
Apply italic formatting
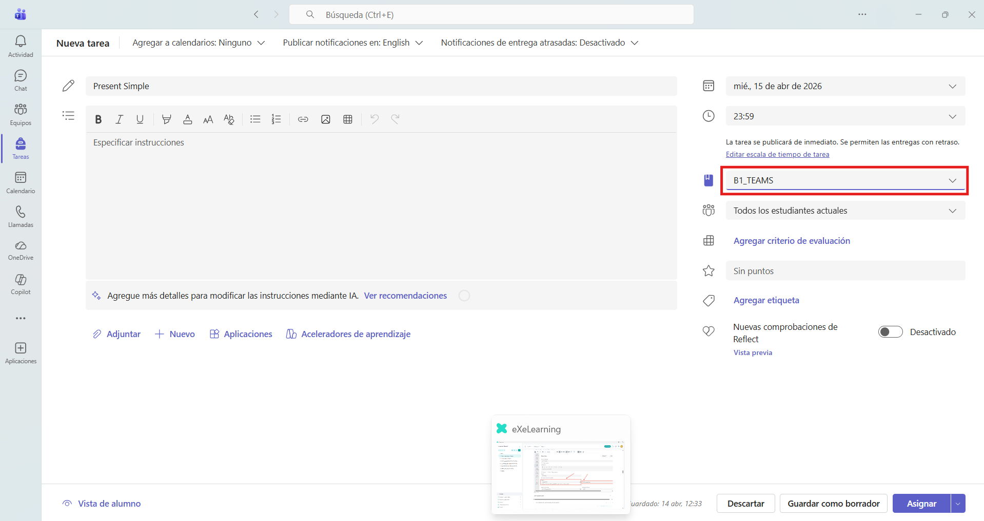tap(119, 119)
